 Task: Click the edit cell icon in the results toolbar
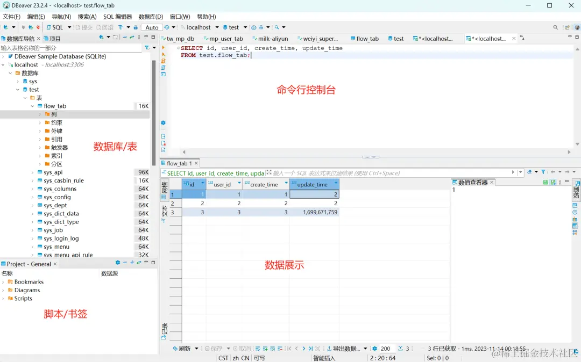click(x=258, y=349)
